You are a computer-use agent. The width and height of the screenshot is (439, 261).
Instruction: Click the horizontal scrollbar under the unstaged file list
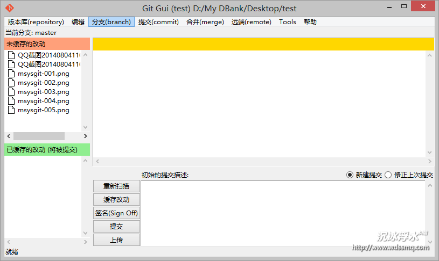pos(39,136)
